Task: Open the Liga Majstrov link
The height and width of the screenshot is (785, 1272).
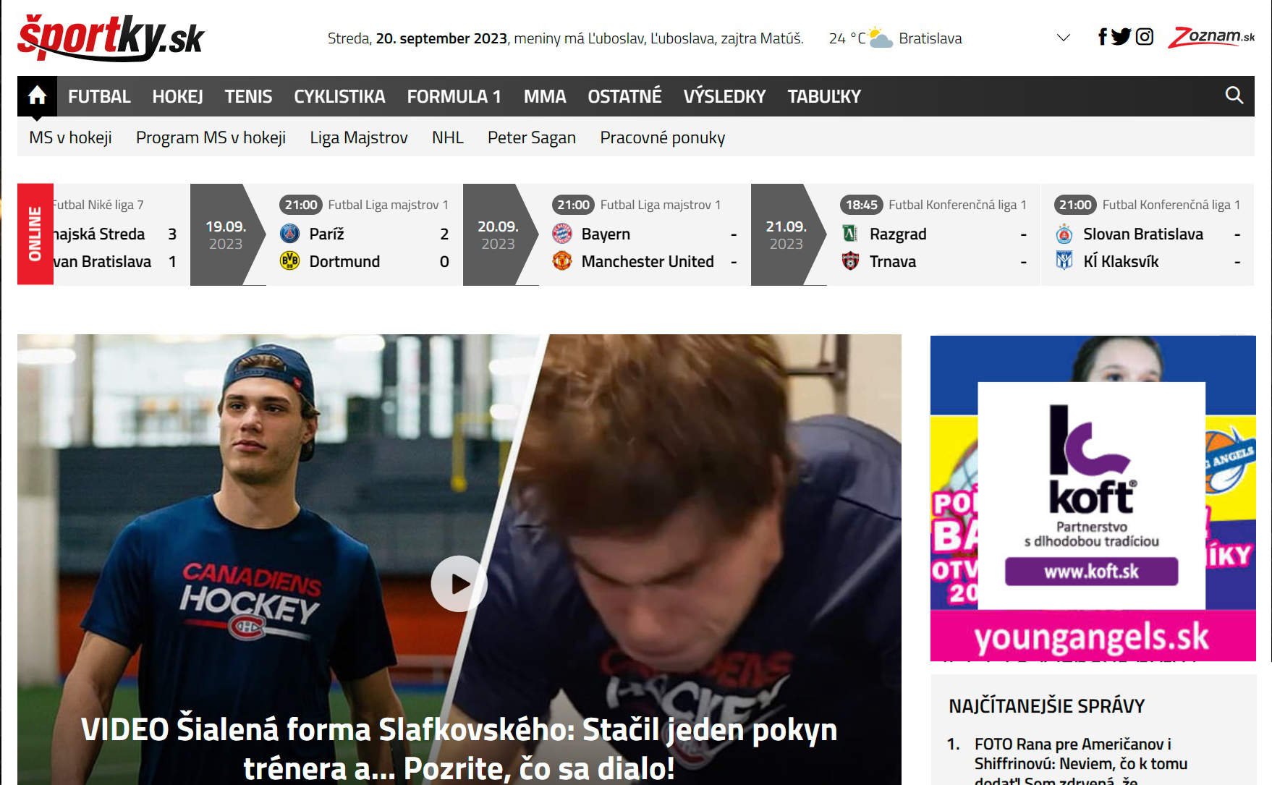Action: (x=358, y=137)
